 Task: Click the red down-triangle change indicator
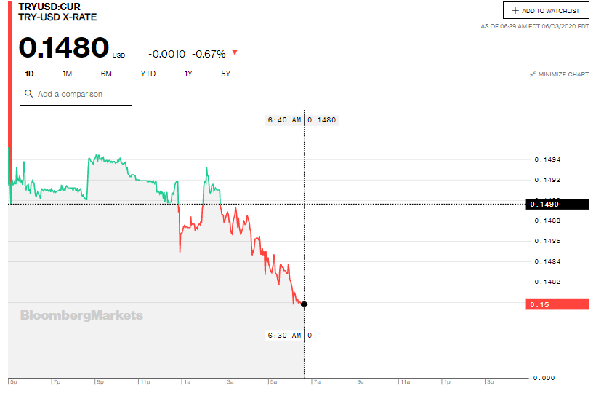coord(234,53)
